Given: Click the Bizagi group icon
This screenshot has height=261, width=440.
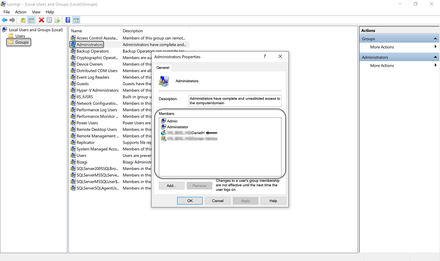Looking at the screenshot, I should click(x=73, y=162).
